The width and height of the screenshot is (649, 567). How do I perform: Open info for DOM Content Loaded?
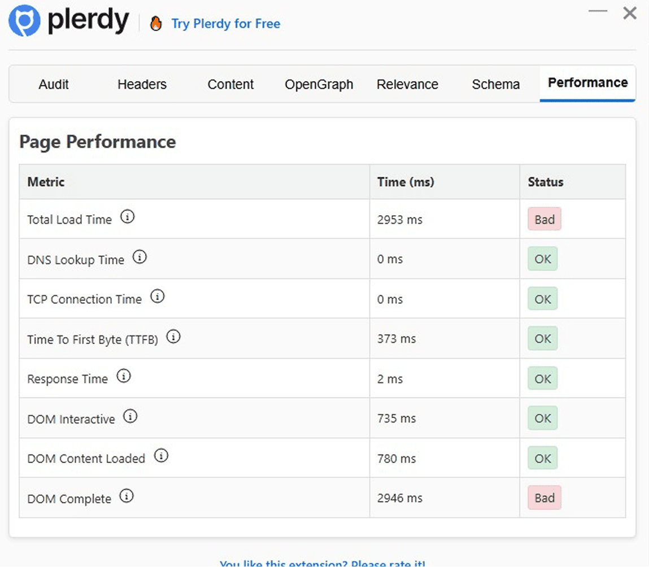161,455
